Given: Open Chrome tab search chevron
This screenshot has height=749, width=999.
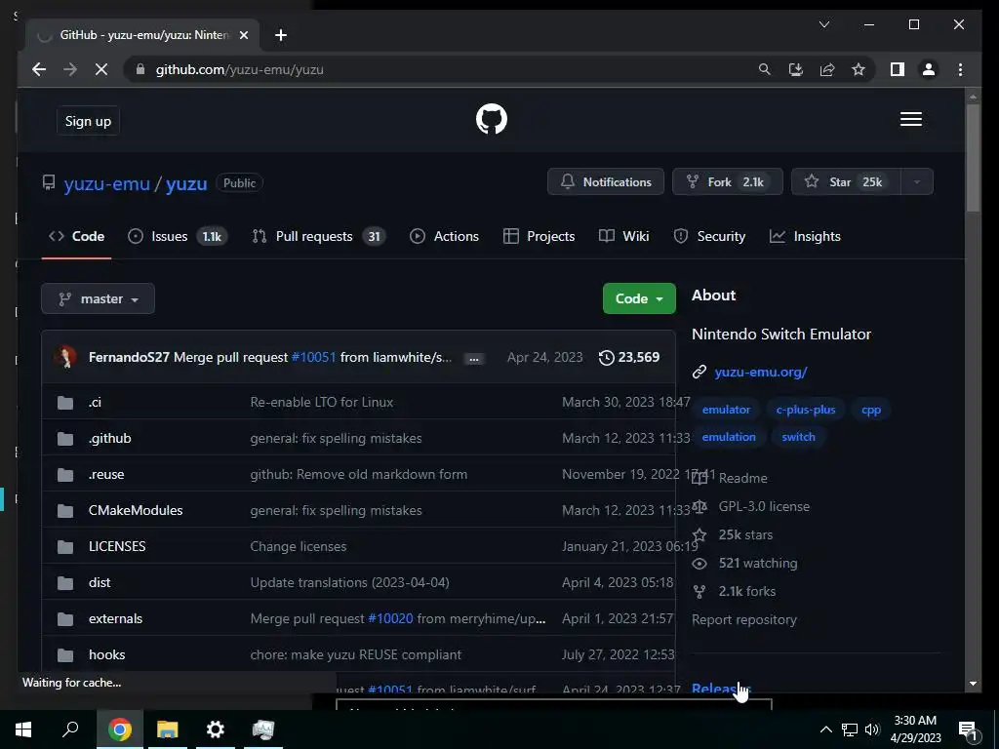Looking at the screenshot, I should click(824, 24).
